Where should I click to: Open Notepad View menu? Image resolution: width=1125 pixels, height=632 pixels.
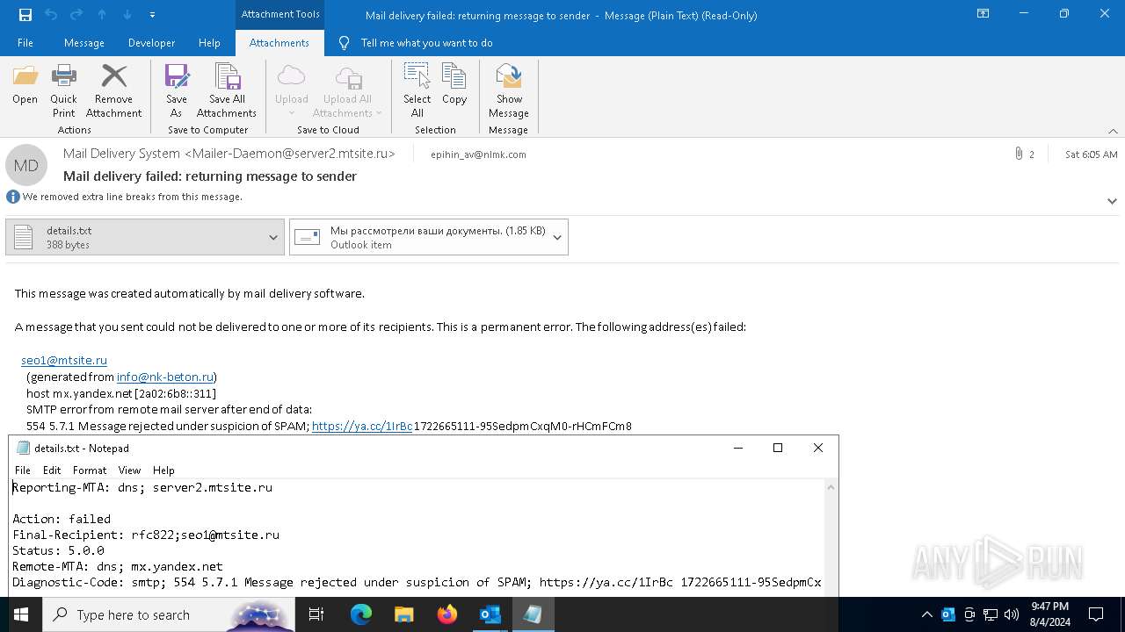coord(129,470)
